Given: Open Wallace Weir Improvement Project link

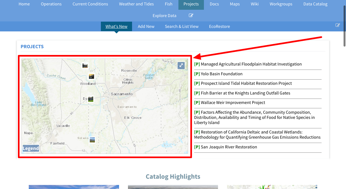Looking at the screenshot, I should click(233, 103).
